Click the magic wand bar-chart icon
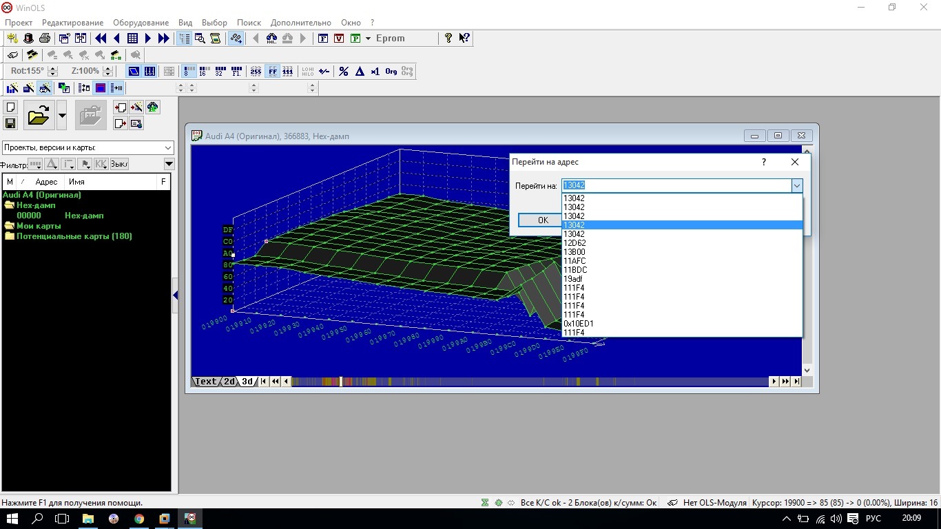 coord(12,88)
